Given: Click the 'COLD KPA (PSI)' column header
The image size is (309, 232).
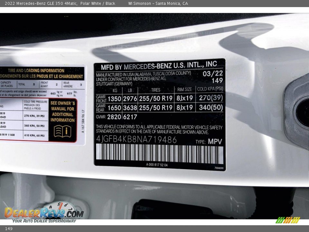Looking at the screenshot, I should (x=210, y=89).
